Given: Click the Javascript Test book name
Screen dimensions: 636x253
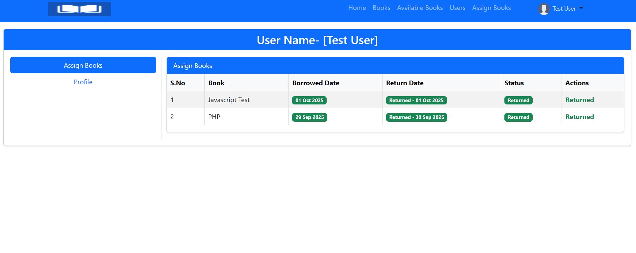Looking at the screenshot, I should [x=229, y=100].
